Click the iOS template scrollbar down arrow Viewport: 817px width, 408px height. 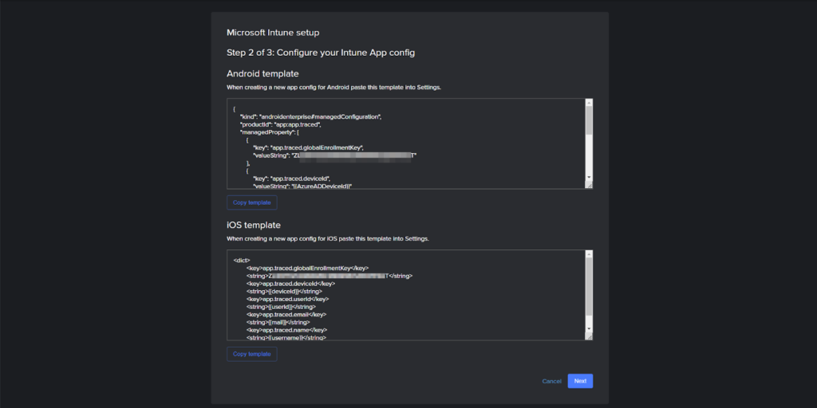(x=589, y=329)
